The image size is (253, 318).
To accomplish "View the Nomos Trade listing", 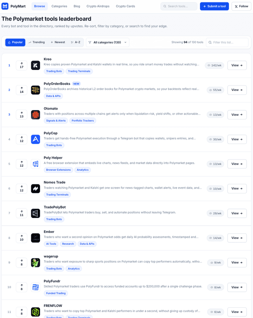I will click(x=237, y=189).
